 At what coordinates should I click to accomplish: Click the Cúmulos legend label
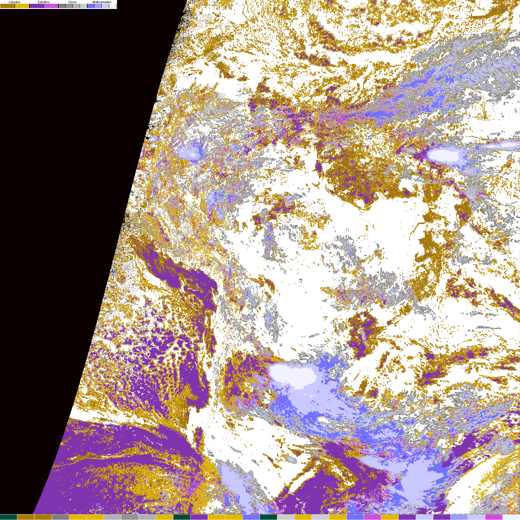14,2
